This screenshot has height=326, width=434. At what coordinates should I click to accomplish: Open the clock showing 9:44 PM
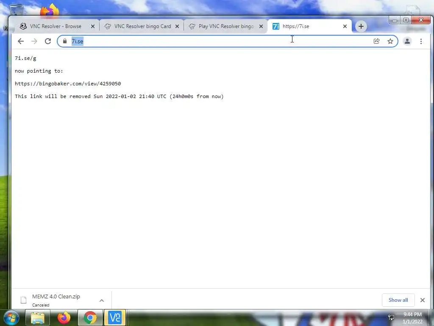[412, 318]
